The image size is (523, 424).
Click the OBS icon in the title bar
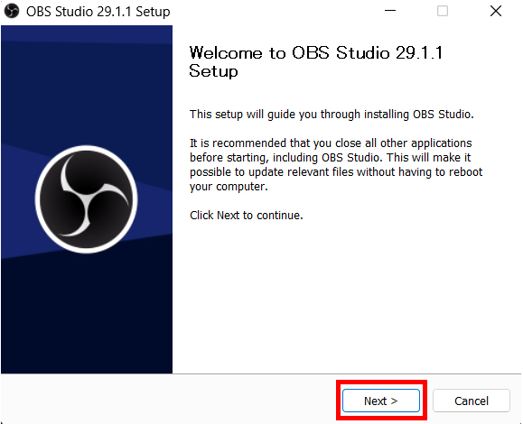12,12
